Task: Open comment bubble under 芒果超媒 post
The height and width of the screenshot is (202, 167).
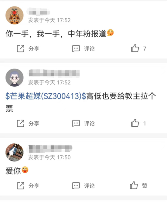Action: point(76,123)
